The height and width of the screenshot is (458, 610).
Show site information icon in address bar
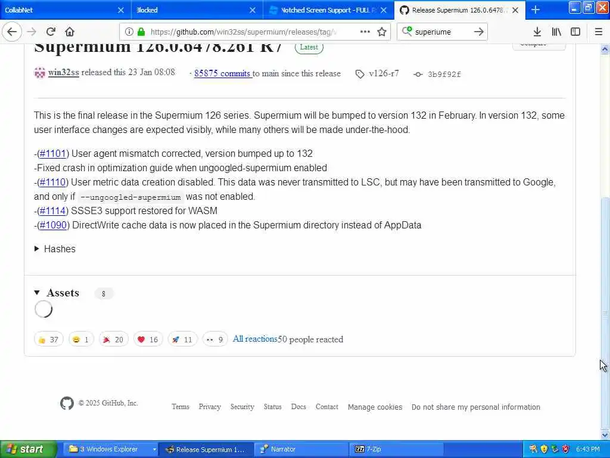pos(129,32)
